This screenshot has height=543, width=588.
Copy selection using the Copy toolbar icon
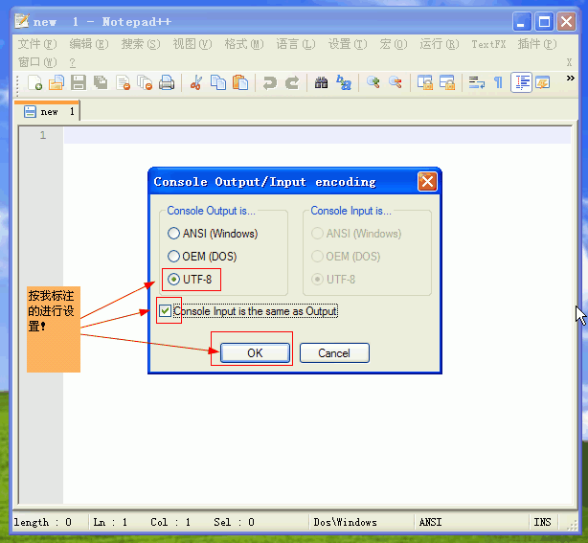tap(218, 82)
